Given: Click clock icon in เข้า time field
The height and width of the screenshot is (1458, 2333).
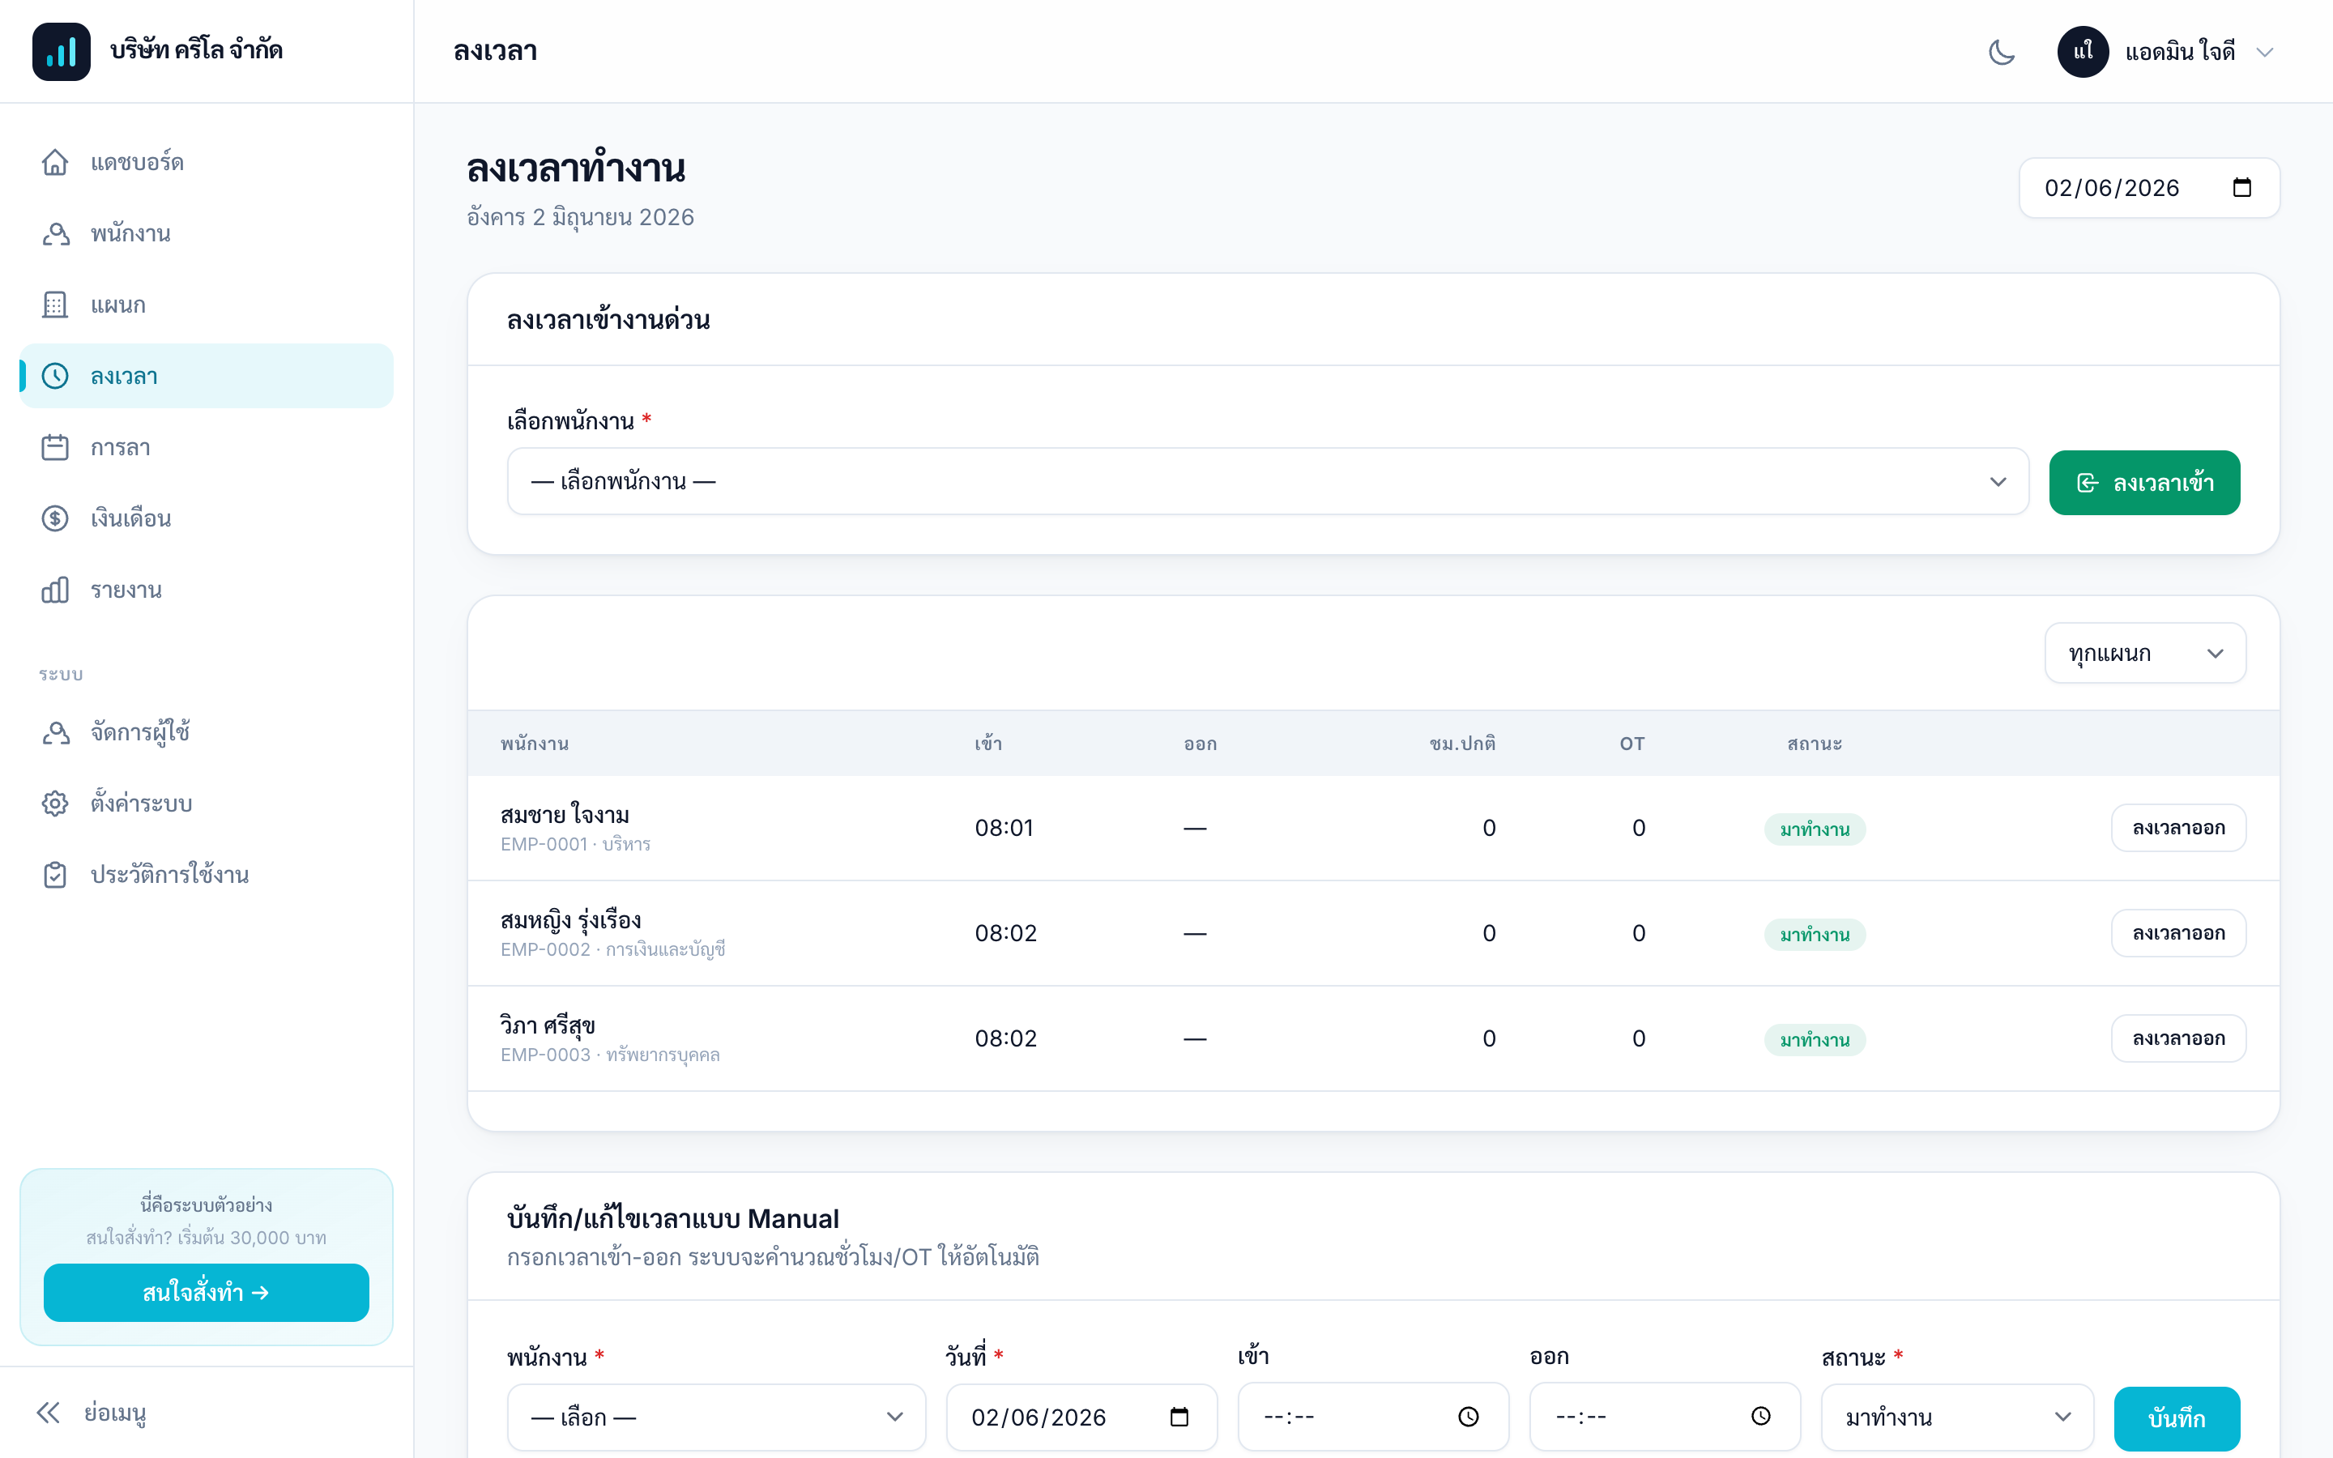Looking at the screenshot, I should click(x=1468, y=1417).
